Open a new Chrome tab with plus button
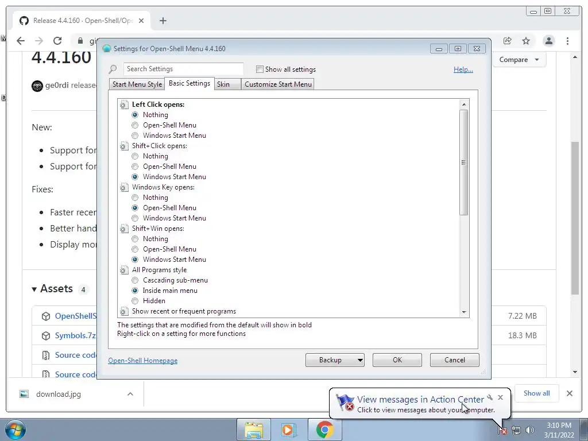The height and width of the screenshot is (441, 588). [x=163, y=21]
